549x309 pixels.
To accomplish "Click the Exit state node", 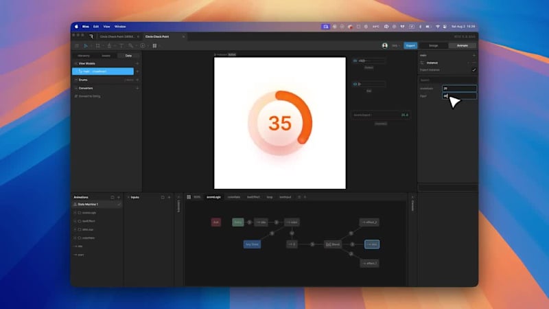I will coord(216,222).
